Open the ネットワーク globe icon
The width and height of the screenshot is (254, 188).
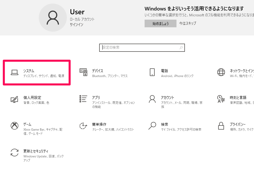pos(221,72)
